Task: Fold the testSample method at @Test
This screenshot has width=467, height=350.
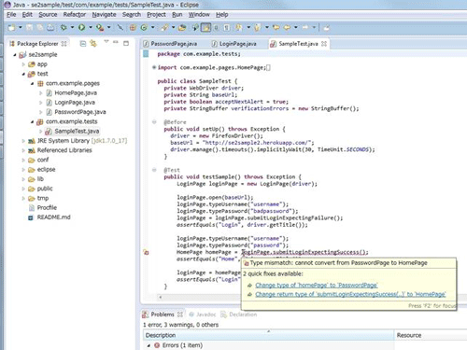Action: [154, 170]
